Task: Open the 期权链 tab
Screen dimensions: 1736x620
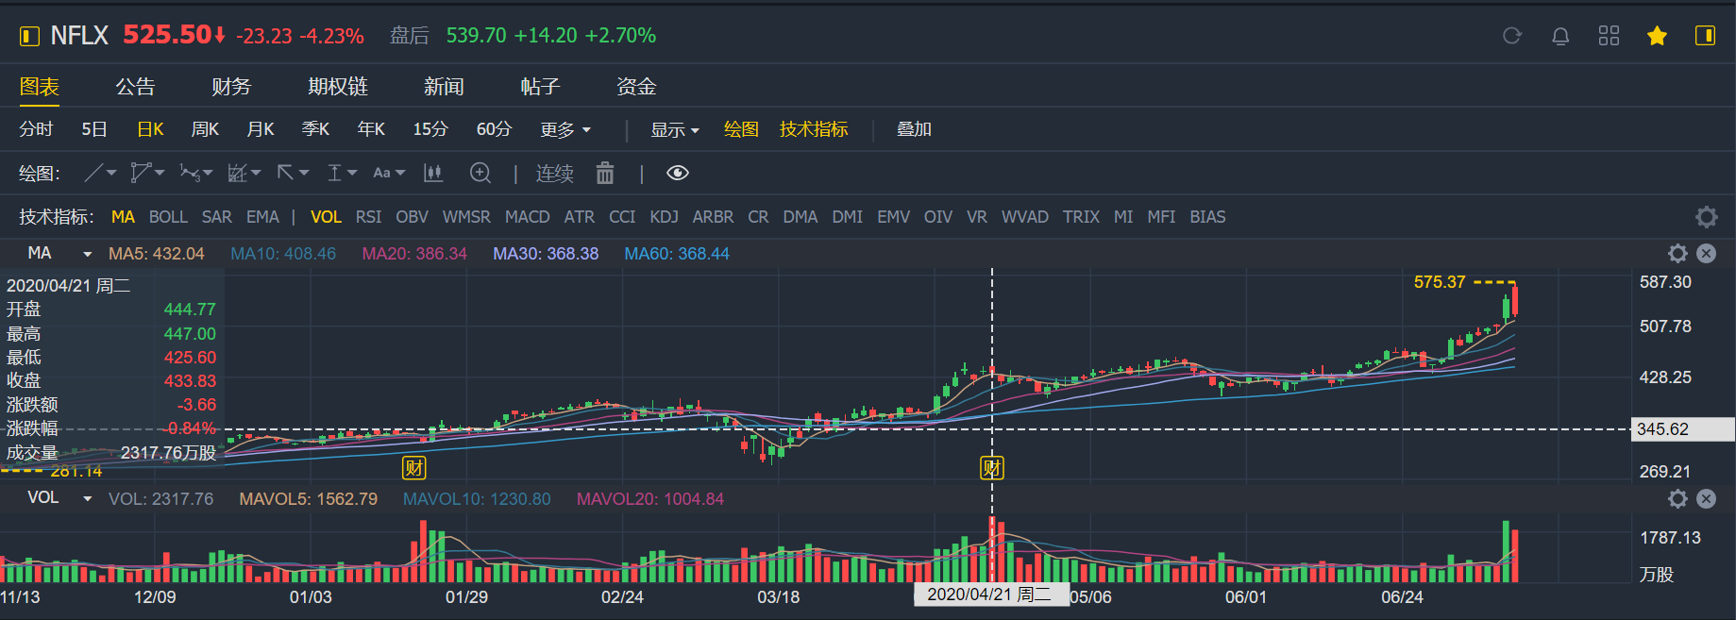Action: pyautogui.click(x=338, y=87)
